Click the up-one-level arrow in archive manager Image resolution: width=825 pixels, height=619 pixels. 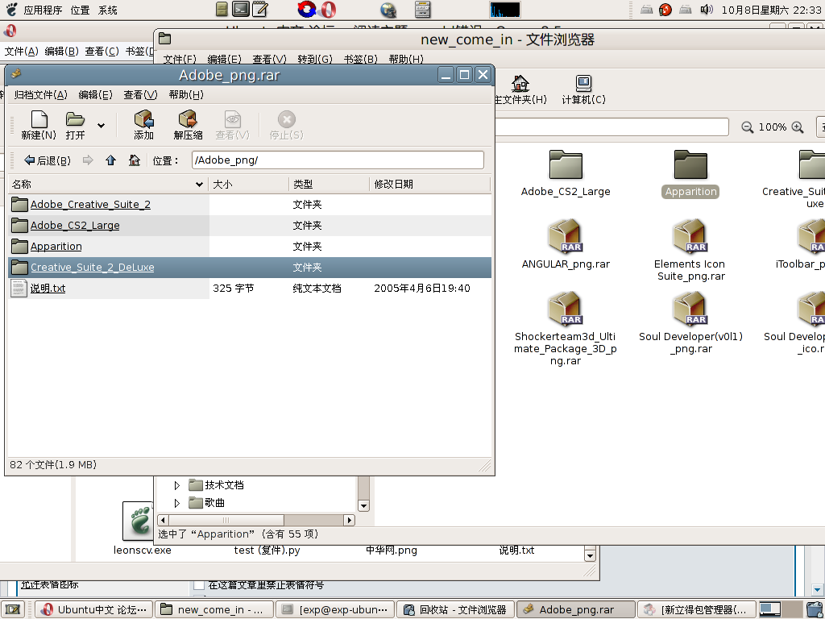110,160
